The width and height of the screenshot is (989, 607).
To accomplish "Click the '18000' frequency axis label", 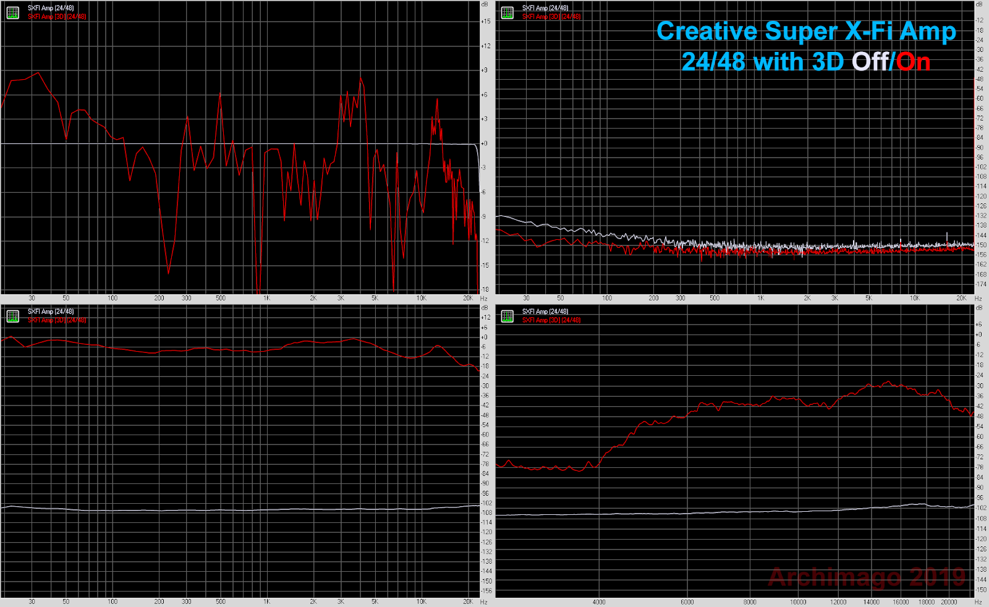I will 927,602.
